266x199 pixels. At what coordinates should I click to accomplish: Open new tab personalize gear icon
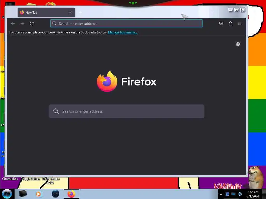click(x=238, y=44)
